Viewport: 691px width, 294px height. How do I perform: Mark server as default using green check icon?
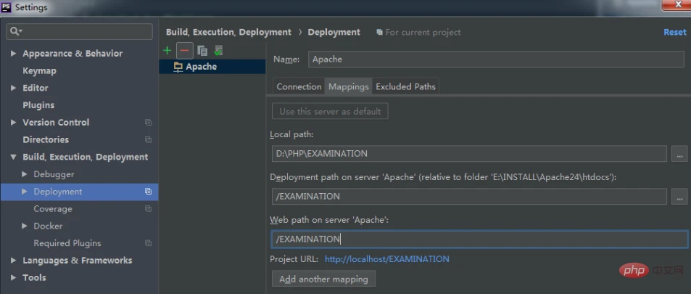(218, 51)
